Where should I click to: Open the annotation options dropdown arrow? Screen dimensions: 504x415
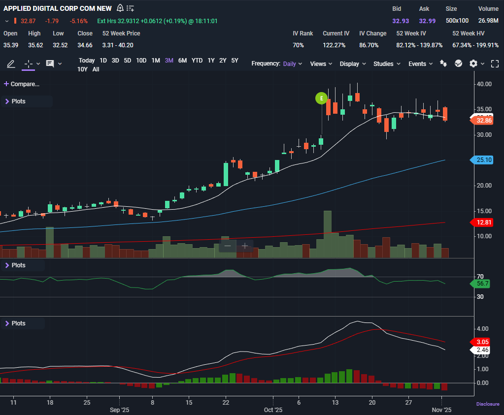tap(60, 64)
